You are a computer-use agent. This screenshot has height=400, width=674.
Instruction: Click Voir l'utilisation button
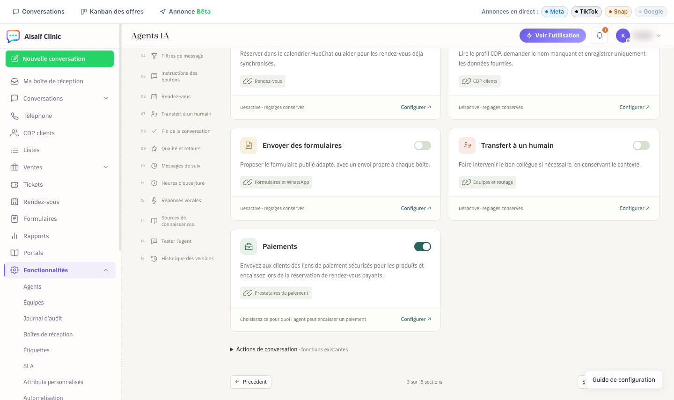pyautogui.click(x=553, y=36)
